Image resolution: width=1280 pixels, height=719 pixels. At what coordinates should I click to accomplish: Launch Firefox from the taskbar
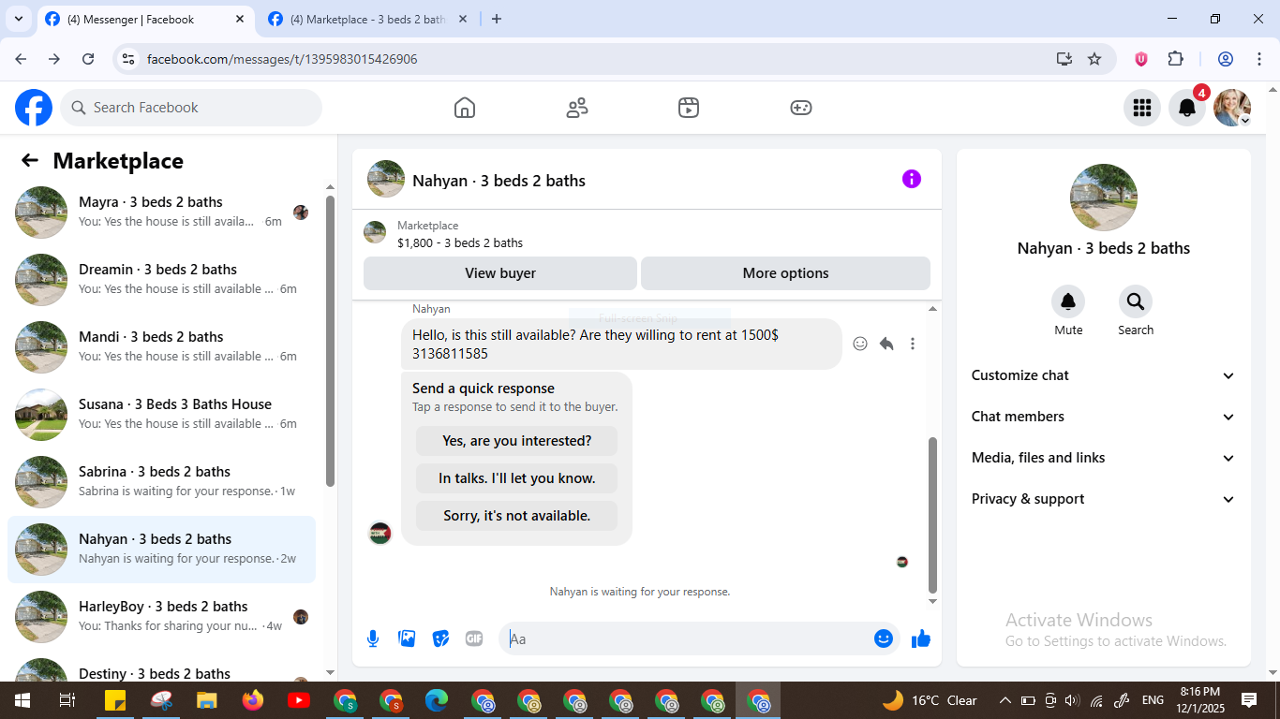click(253, 700)
